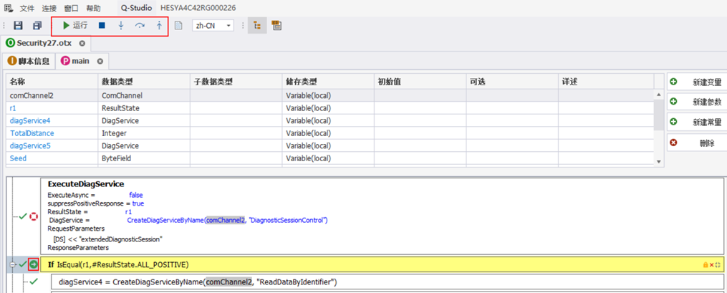Viewport: 727px width, 293px height.
Task: Click the 删除 delete button
Action: 697,143
